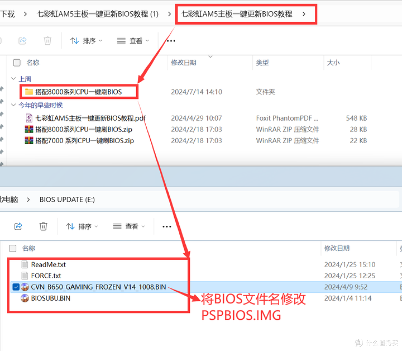The width and height of the screenshot is (402, 351).
Task: Click type cell Foxit PhantomPDF
Action: point(287,118)
